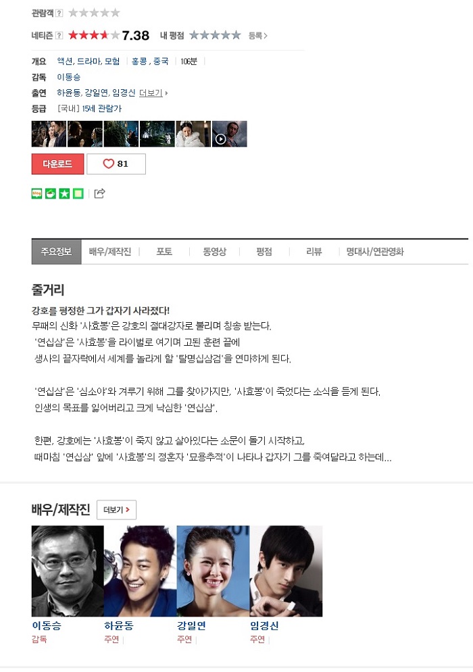Click the help icon beside 관람객
The width and height of the screenshot is (473, 672).
click(x=59, y=13)
